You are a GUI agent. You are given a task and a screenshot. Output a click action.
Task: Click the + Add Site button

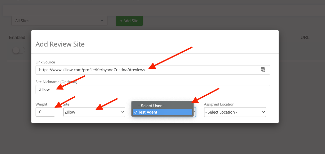click(x=129, y=21)
